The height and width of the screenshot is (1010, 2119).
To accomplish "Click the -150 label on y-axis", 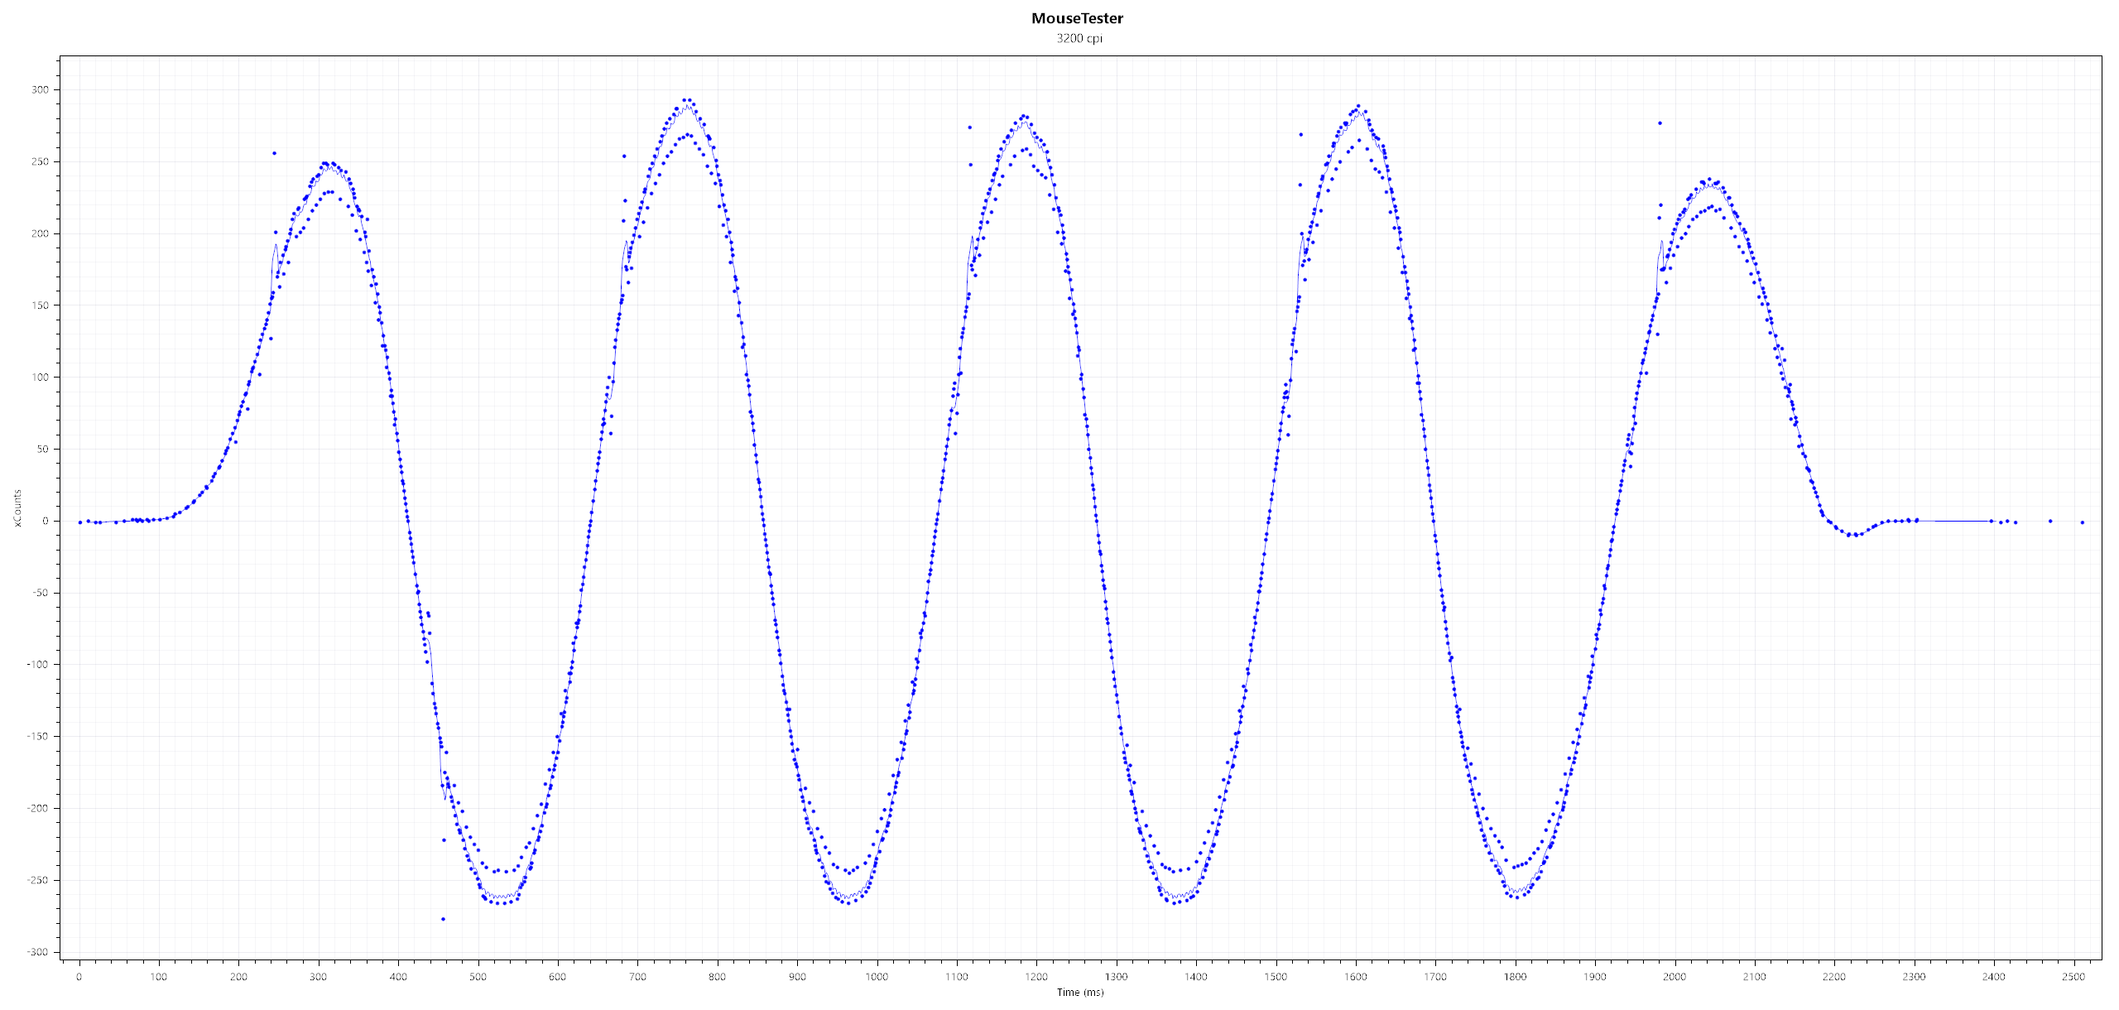I will pyautogui.click(x=38, y=736).
